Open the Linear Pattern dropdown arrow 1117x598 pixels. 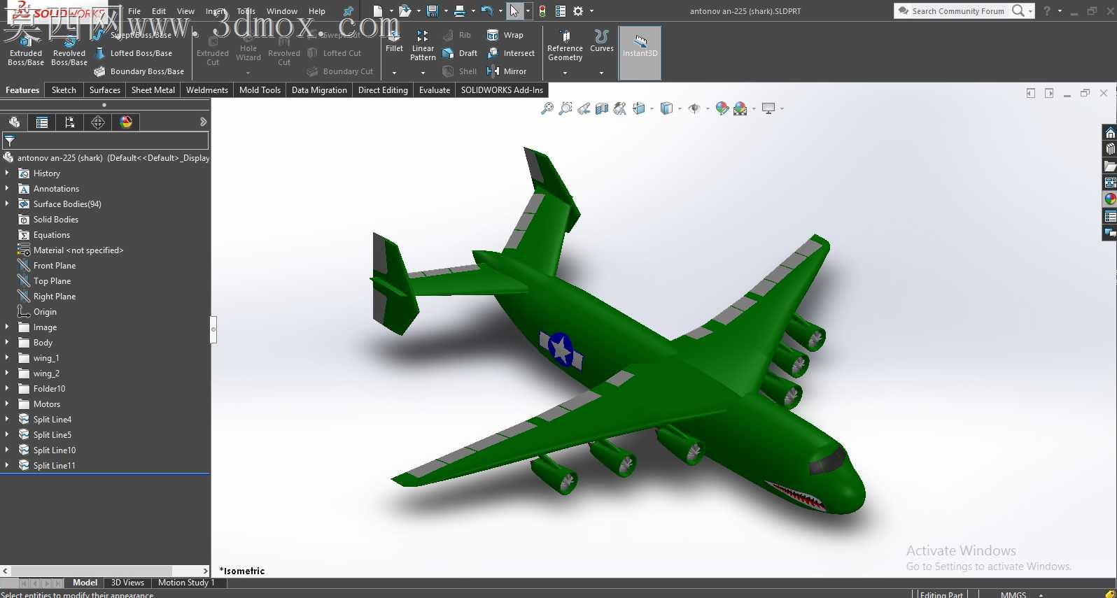[x=423, y=73]
